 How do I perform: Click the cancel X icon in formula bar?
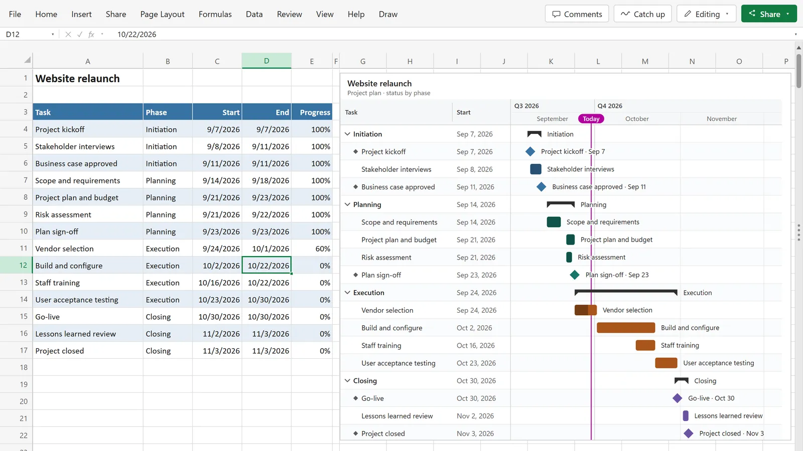click(x=68, y=35)
